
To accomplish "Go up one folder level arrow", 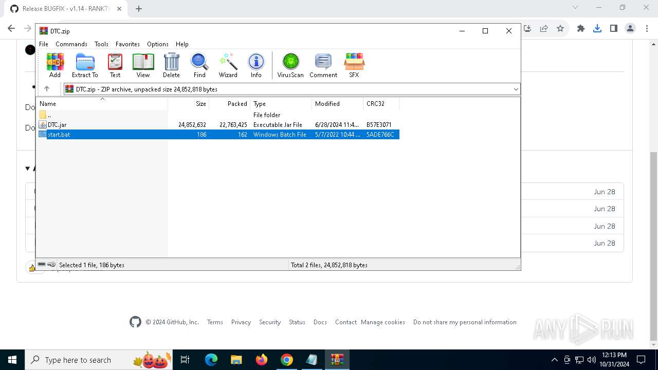I will click(x=47, y=89).
